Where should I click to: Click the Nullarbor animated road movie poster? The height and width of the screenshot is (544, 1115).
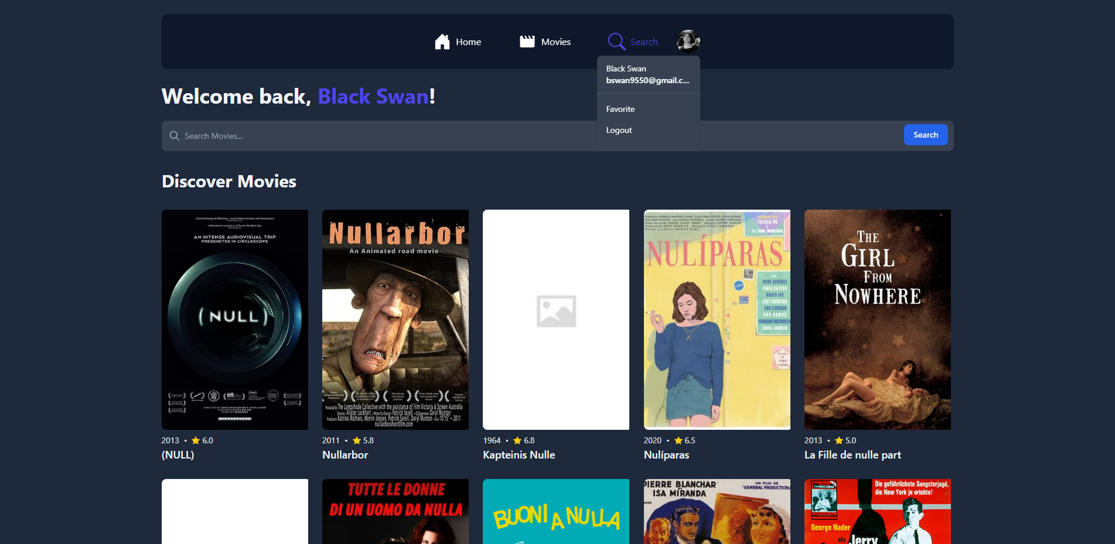pyautogui.click(x=395, y=320)
